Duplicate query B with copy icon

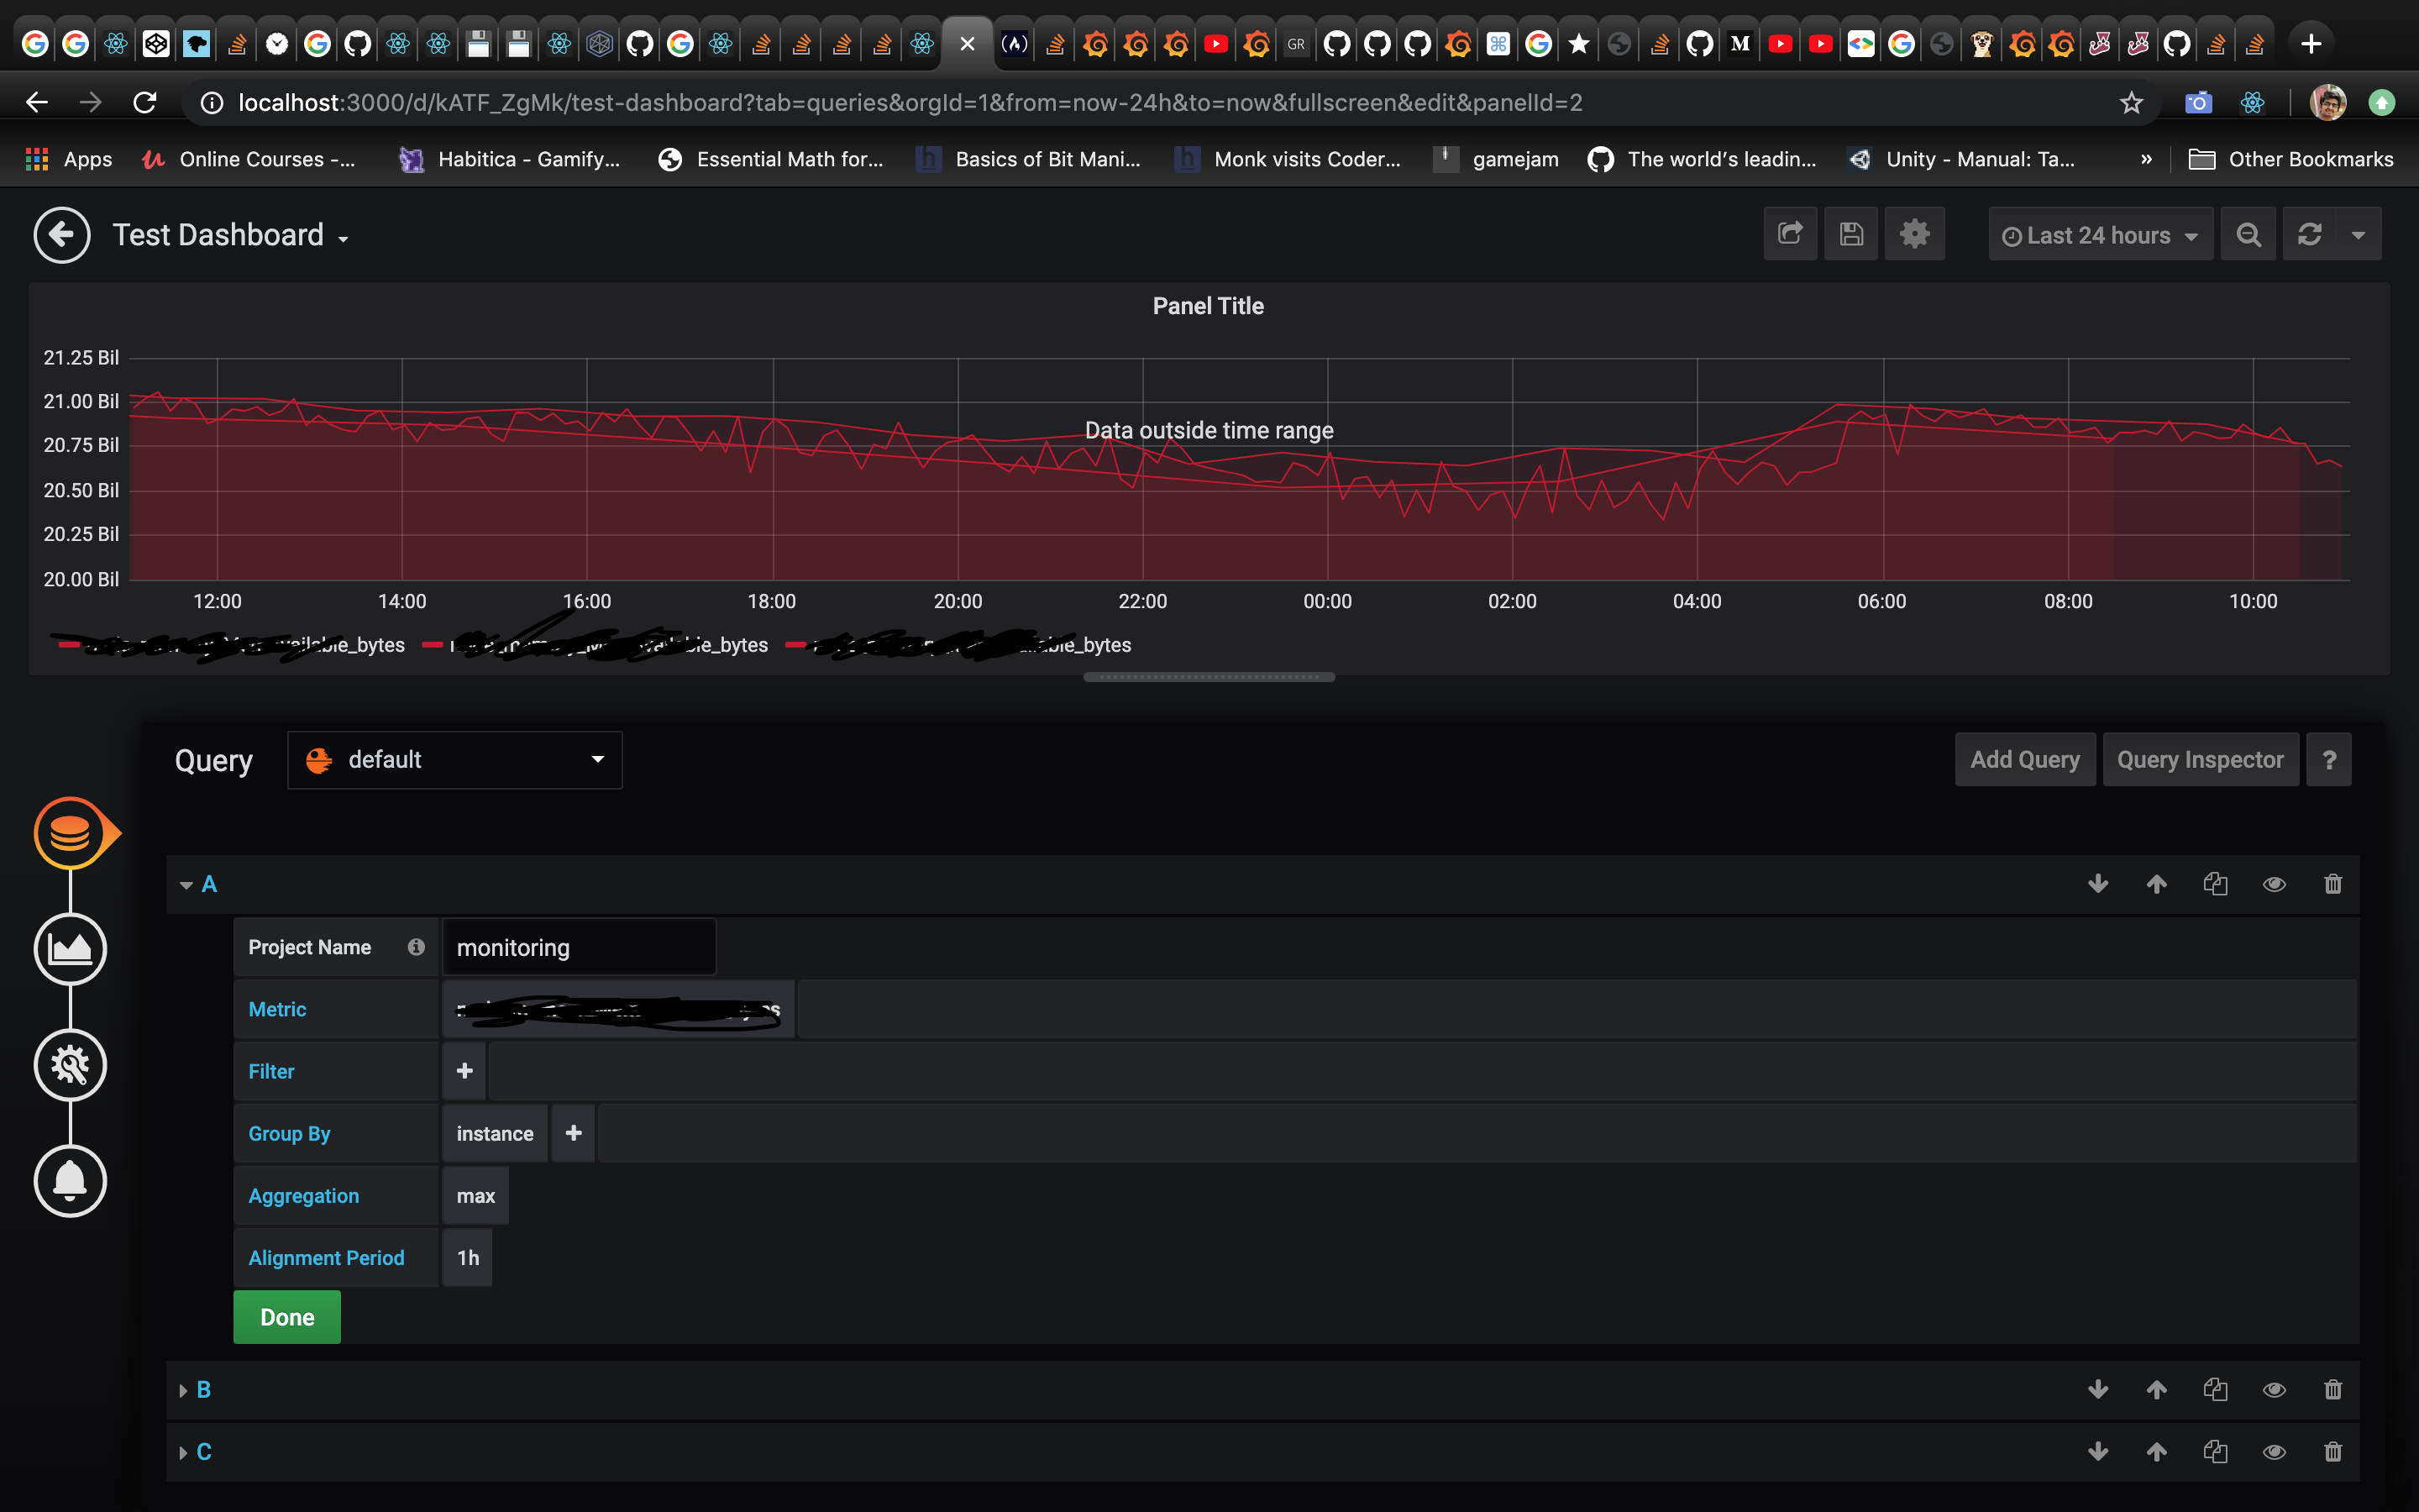coord(2215,1390)
